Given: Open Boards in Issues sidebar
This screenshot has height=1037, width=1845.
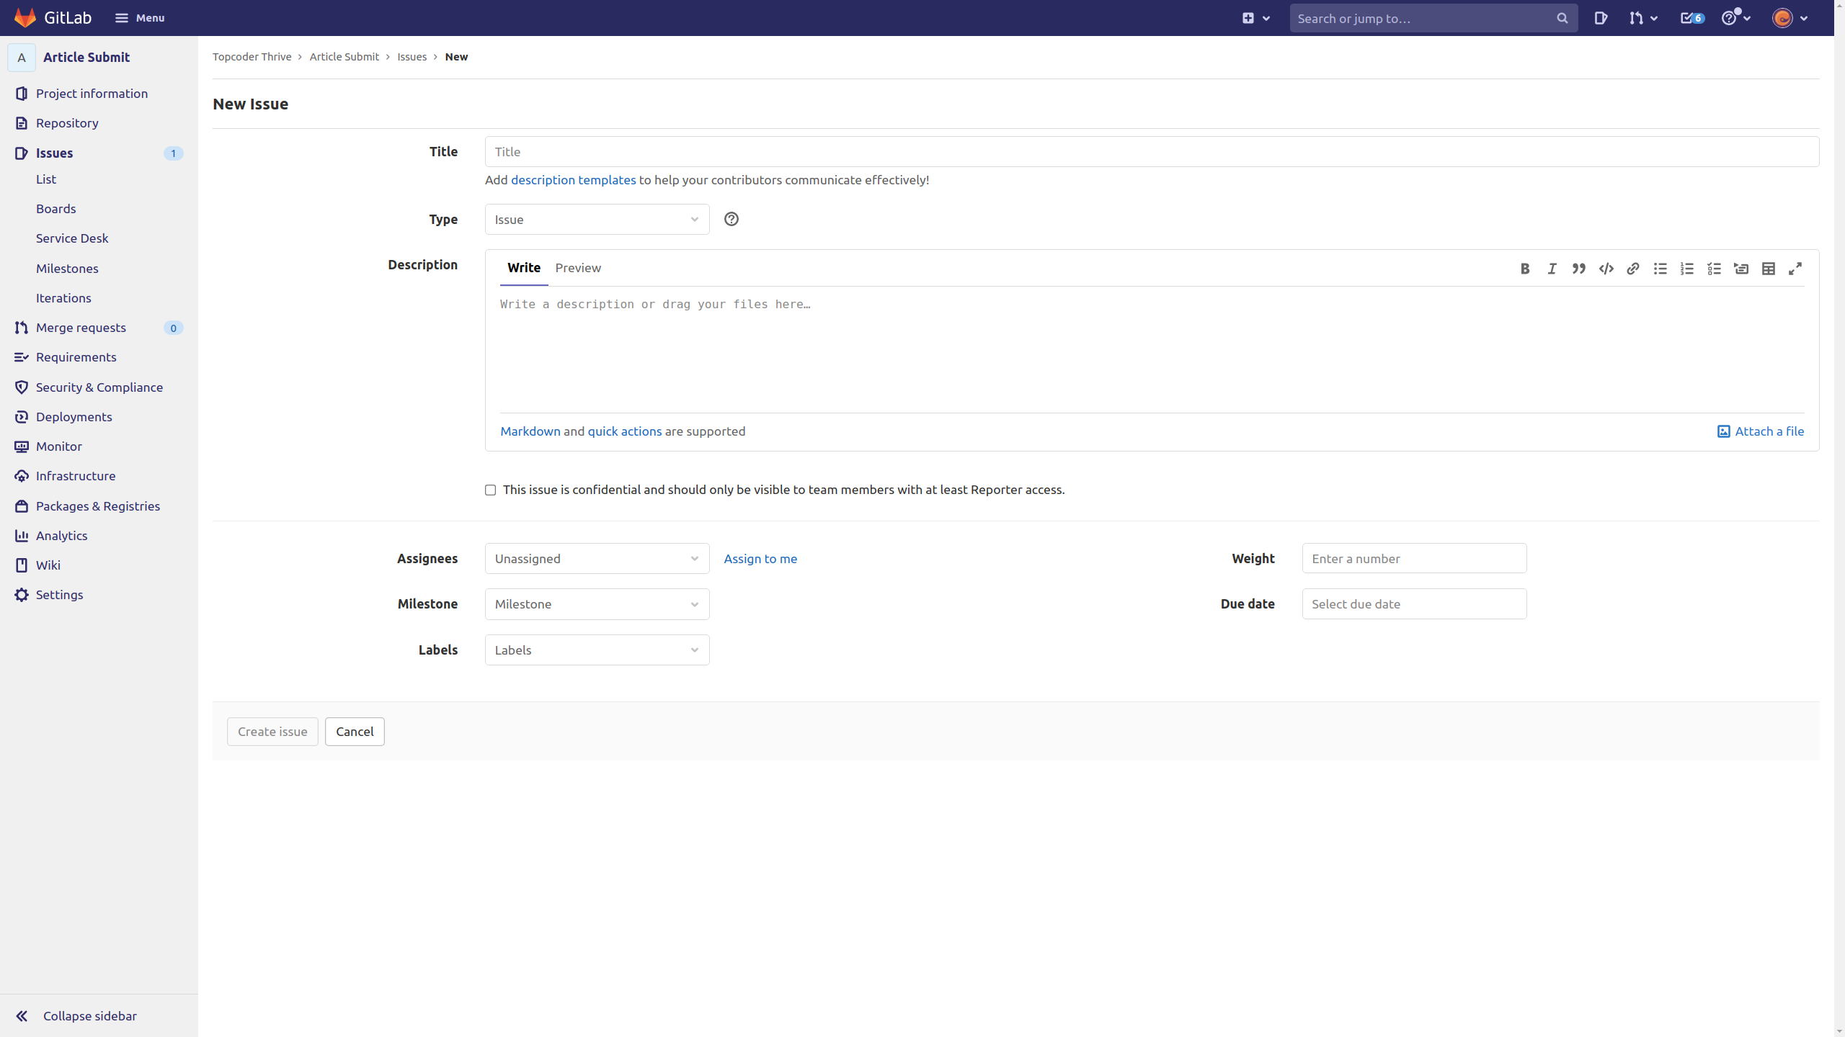Looking at the screenshot, I should click(x=55, y=209).
